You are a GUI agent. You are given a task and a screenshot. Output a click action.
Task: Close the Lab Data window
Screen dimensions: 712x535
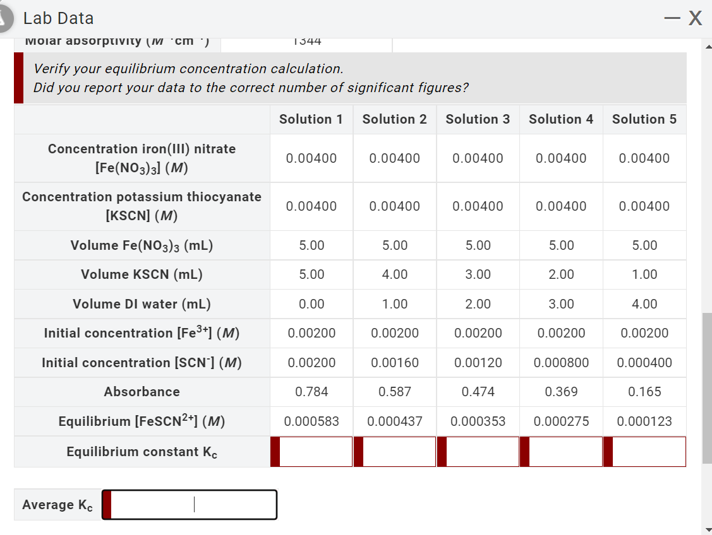coord(697,18)
